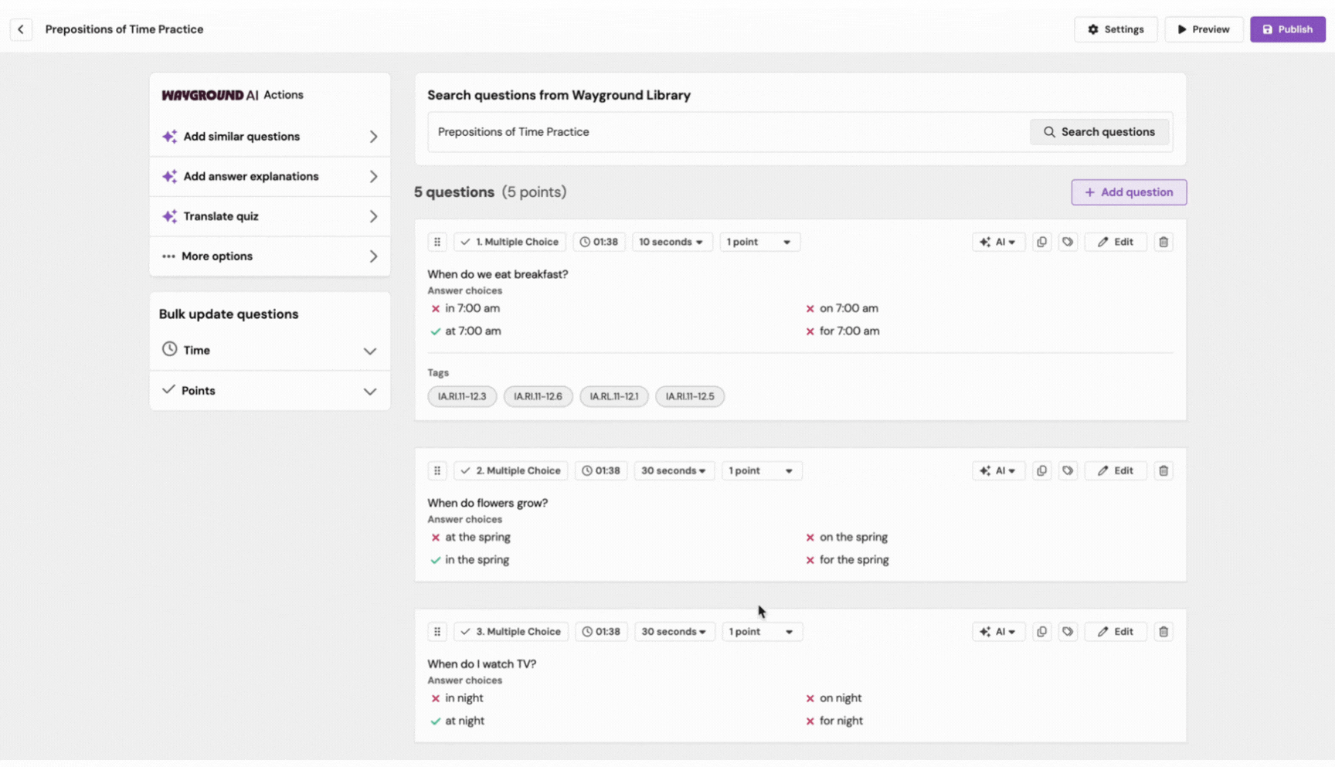Viewport: 1335px width, 767px height.
Task: Open AI menu for question 3
Action: [998, 632]
